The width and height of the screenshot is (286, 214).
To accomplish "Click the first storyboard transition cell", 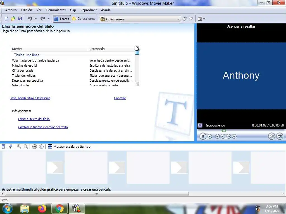I will 55,167.
